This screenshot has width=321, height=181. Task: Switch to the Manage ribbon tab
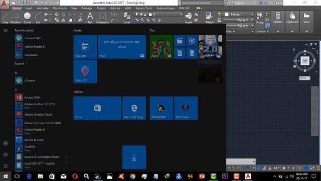(x=87, y=8)
